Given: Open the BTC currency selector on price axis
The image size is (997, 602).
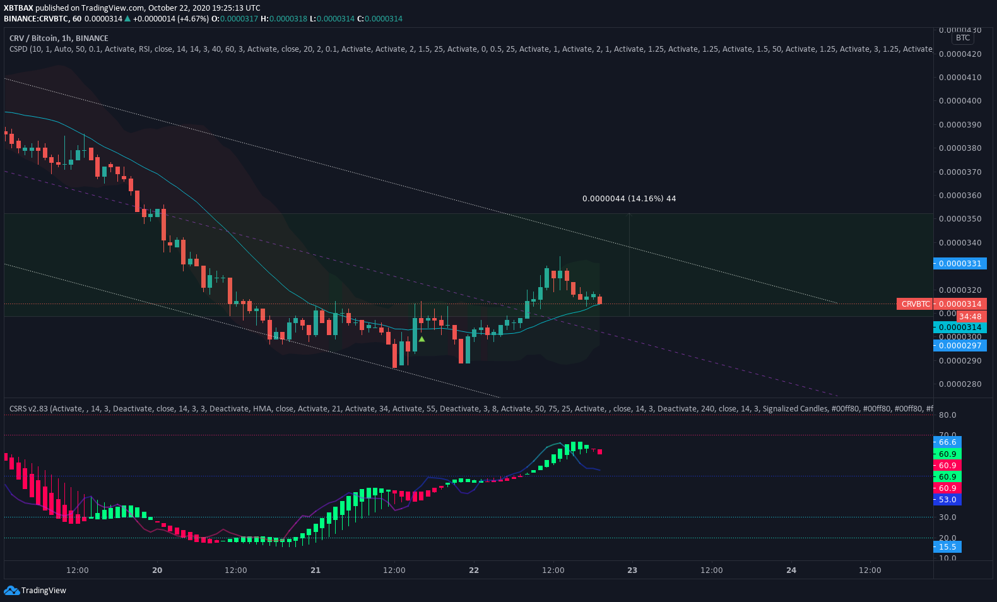Looking at the screenshot, I should [x=963, y=38].
